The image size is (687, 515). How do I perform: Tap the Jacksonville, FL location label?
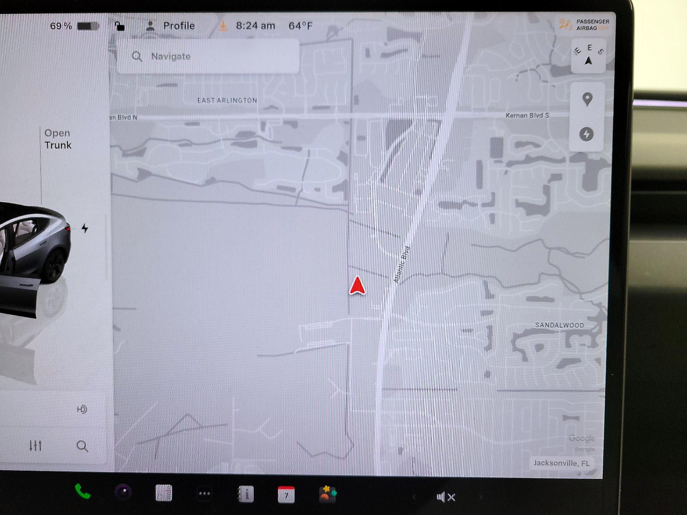(x=561, y=463)
